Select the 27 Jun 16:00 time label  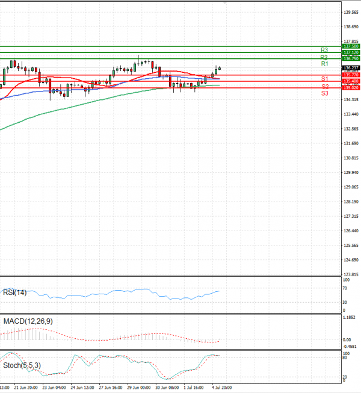[x=111, y=388]
